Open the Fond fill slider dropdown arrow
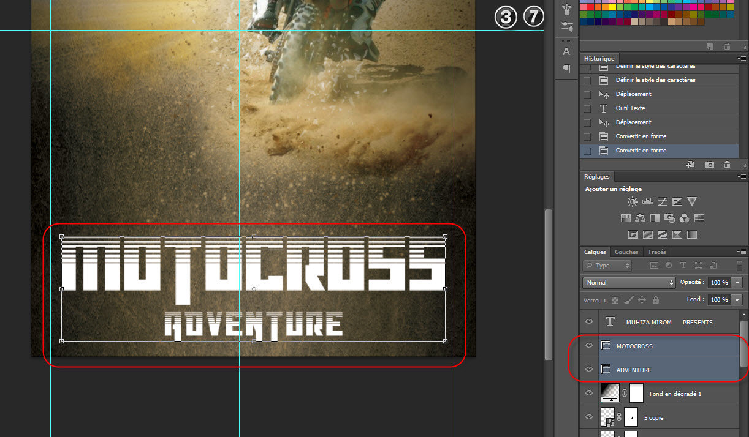 click(736, 300)
